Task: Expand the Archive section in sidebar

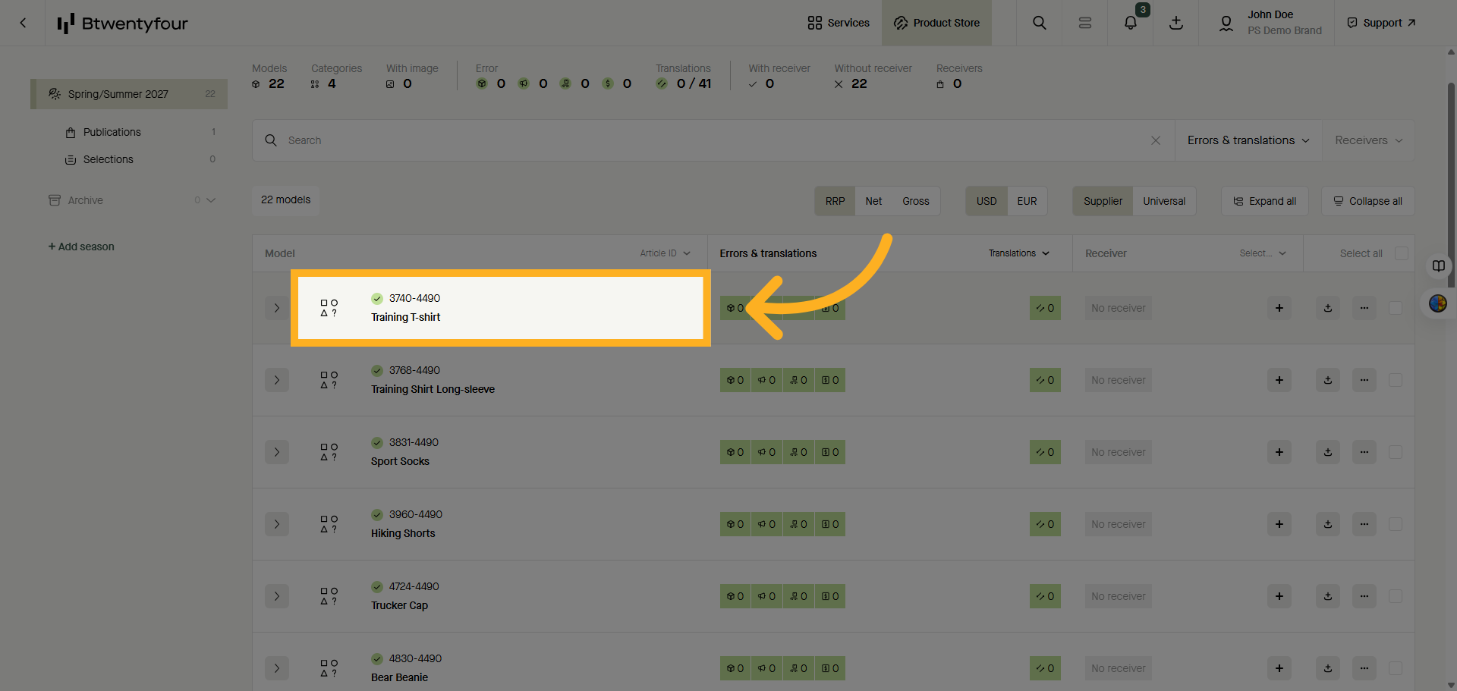Action: [x=211, y=200]
